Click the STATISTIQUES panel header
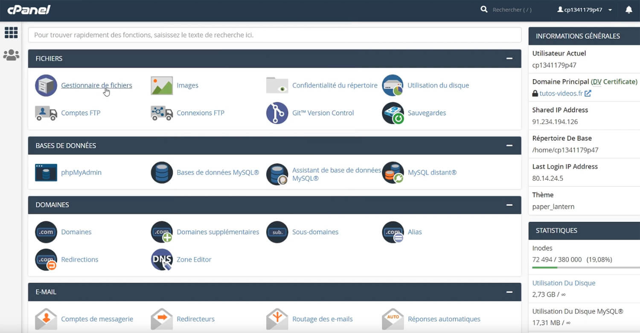 584,231
